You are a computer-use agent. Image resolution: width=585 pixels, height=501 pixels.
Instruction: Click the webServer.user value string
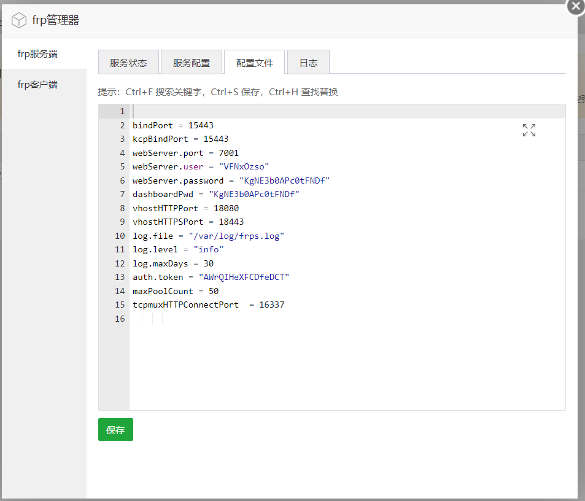tap(244, 166)
